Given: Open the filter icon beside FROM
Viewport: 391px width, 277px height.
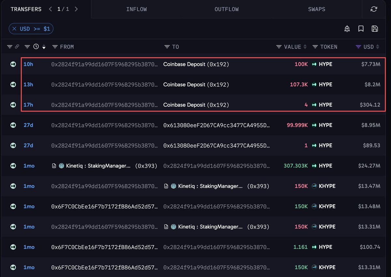Looking at the screenshot, I should coord(55,47).
